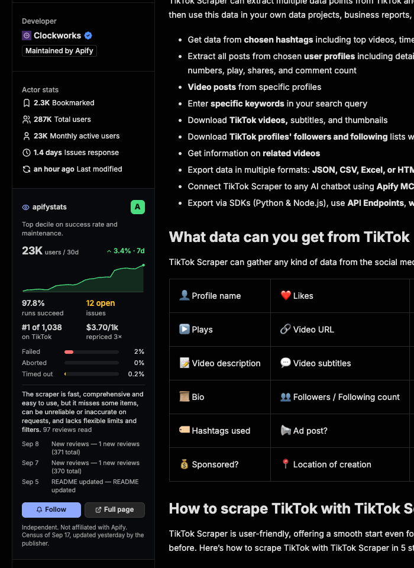The height and width of the screenshot is (568, 414).
Task: Click the green up-arrow trend icon
Action: tap(109, 251)
